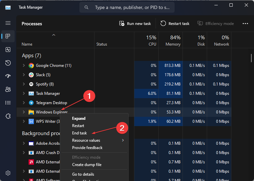Expand the Google Chrome process group

[24, 66]
